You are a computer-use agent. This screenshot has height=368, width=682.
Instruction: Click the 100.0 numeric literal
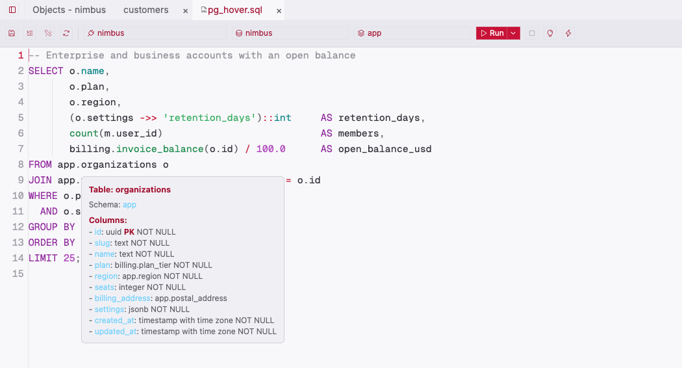point(271,149)
